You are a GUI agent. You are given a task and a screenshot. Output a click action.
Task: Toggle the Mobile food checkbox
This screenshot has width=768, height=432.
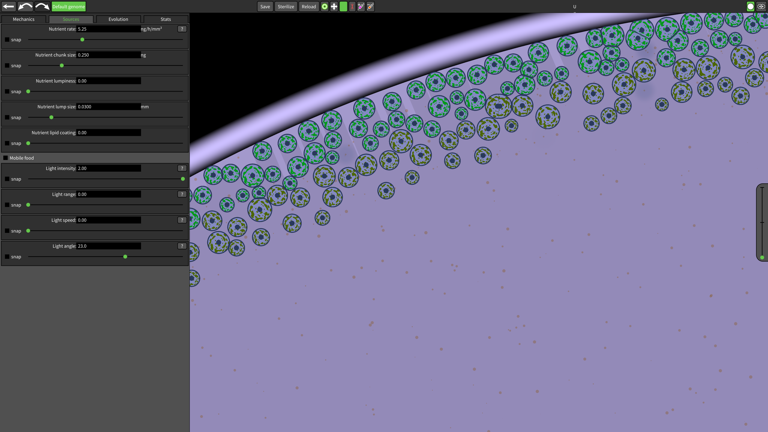pyautogui.click(x=5, y=158)
